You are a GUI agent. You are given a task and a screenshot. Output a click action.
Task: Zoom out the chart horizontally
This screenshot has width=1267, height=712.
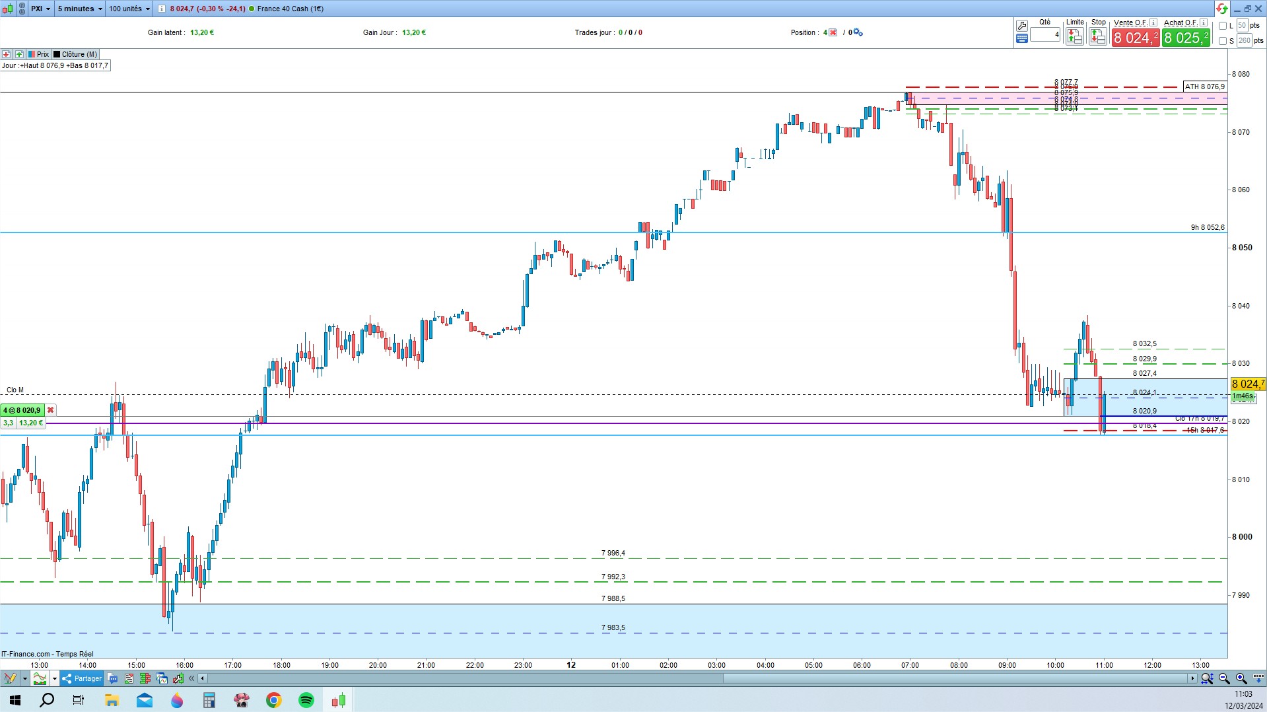[x=1224, y=678]
